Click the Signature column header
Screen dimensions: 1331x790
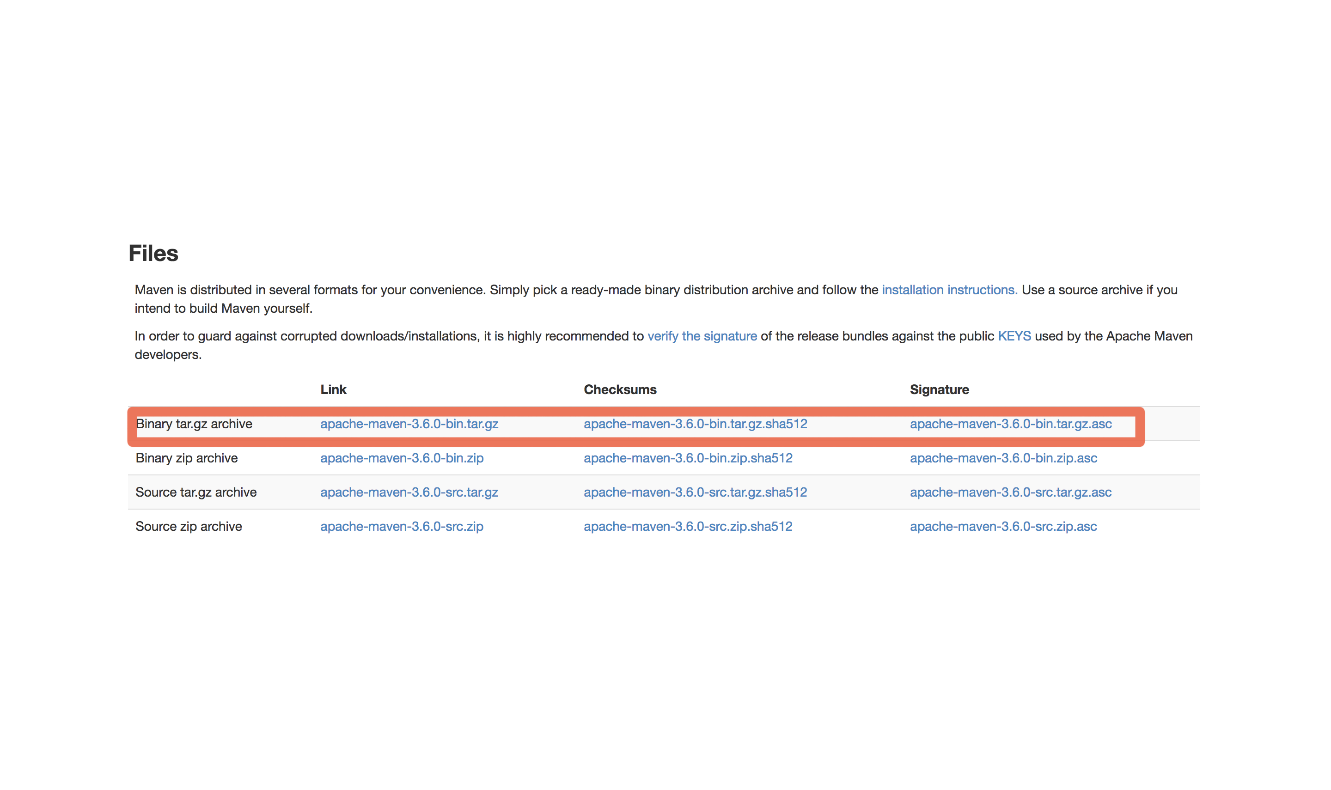pos(939,389)
